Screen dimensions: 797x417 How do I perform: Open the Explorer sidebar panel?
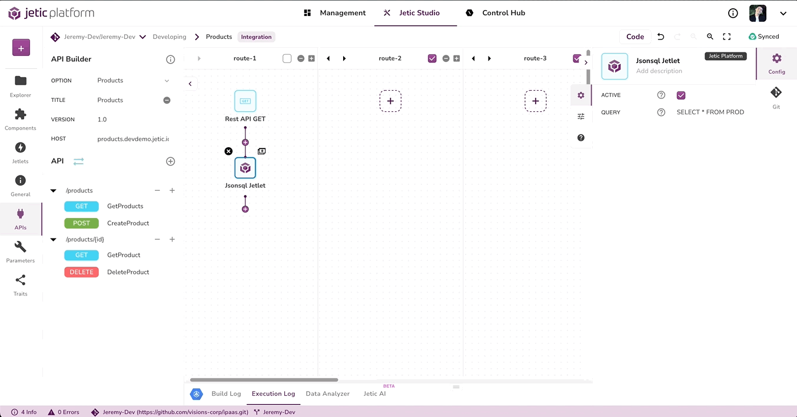point(21,85)
